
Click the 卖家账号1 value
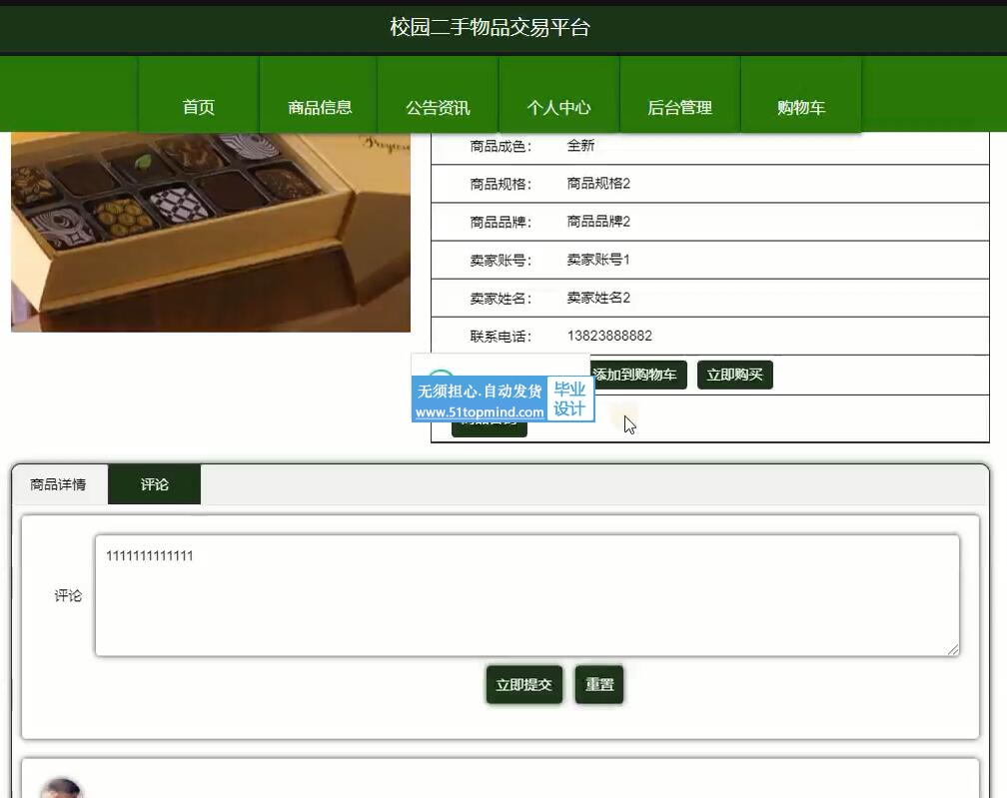click(598, 260)
